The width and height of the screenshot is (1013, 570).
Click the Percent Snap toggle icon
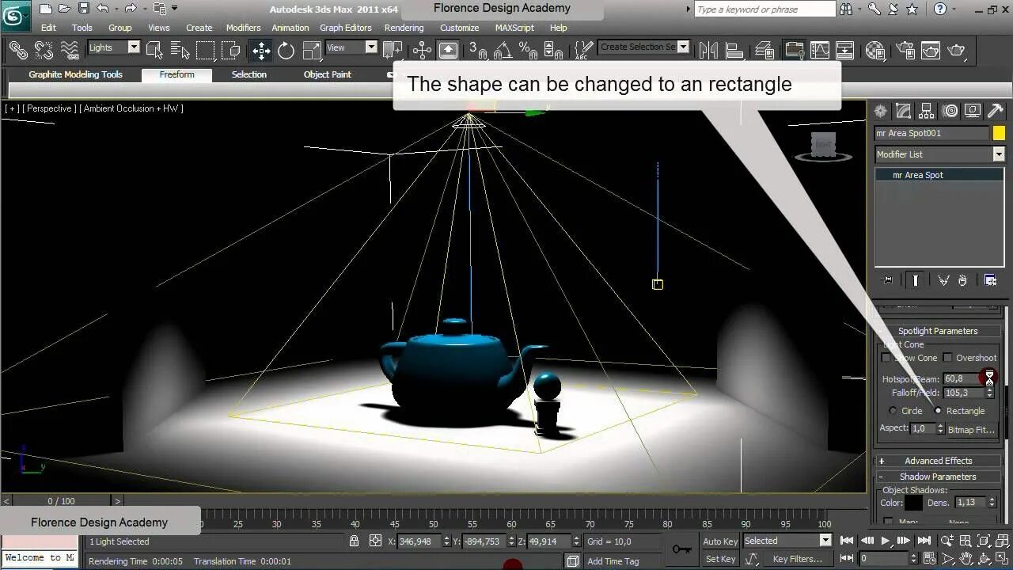[x=528, y=51]
